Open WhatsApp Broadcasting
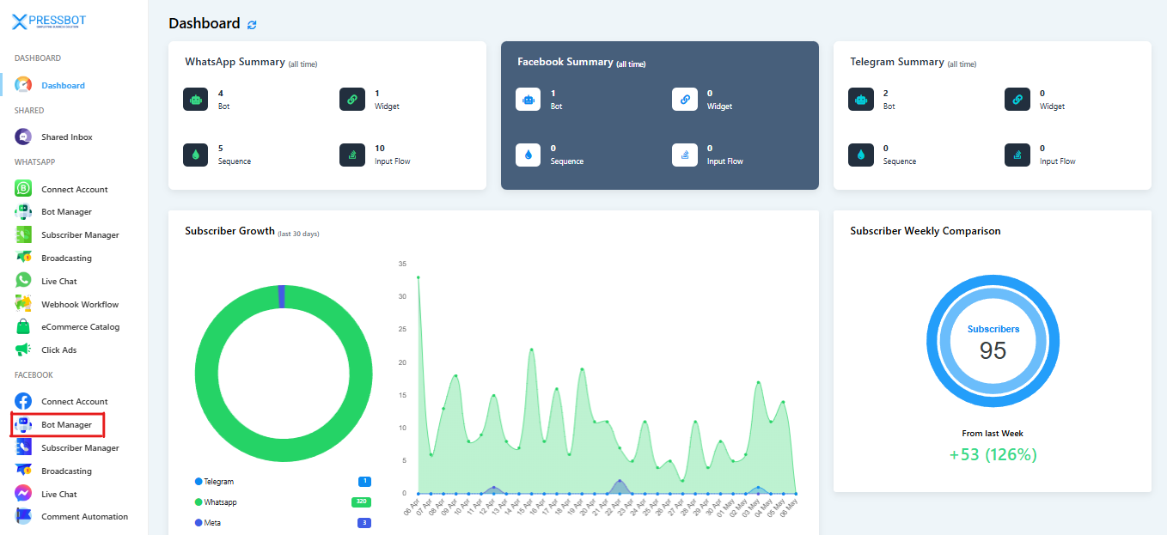The width and height of the screenshot is (1167, 535). [x=66, y=258]
